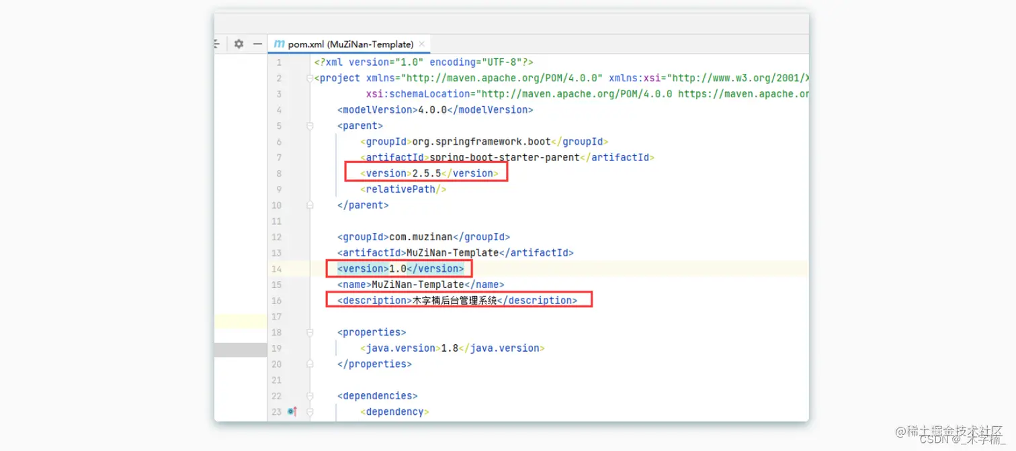Screen dimensions: 1016x451
Task: Click the com.muzinan groupId line
Action: pos(423,237)
